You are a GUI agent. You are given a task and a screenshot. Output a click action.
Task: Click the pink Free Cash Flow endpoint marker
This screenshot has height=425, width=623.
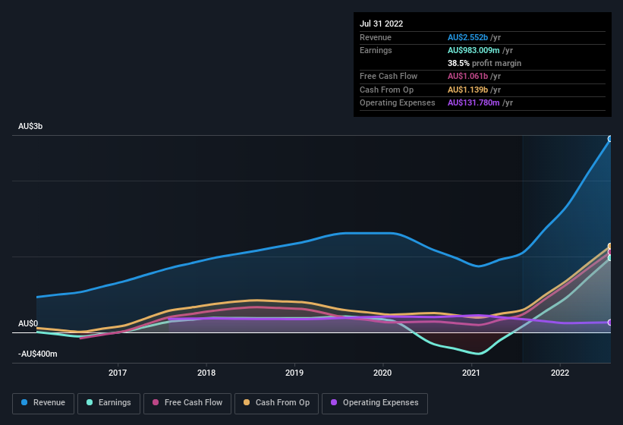(x=610, y=252)
